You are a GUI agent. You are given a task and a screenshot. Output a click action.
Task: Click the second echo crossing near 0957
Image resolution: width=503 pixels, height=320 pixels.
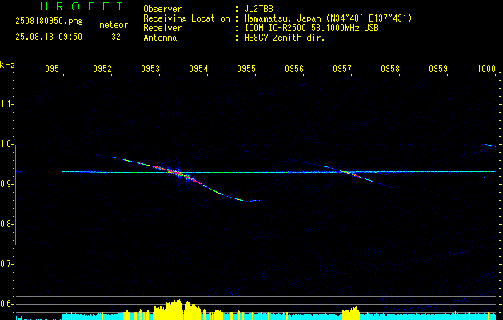(353, 174)
